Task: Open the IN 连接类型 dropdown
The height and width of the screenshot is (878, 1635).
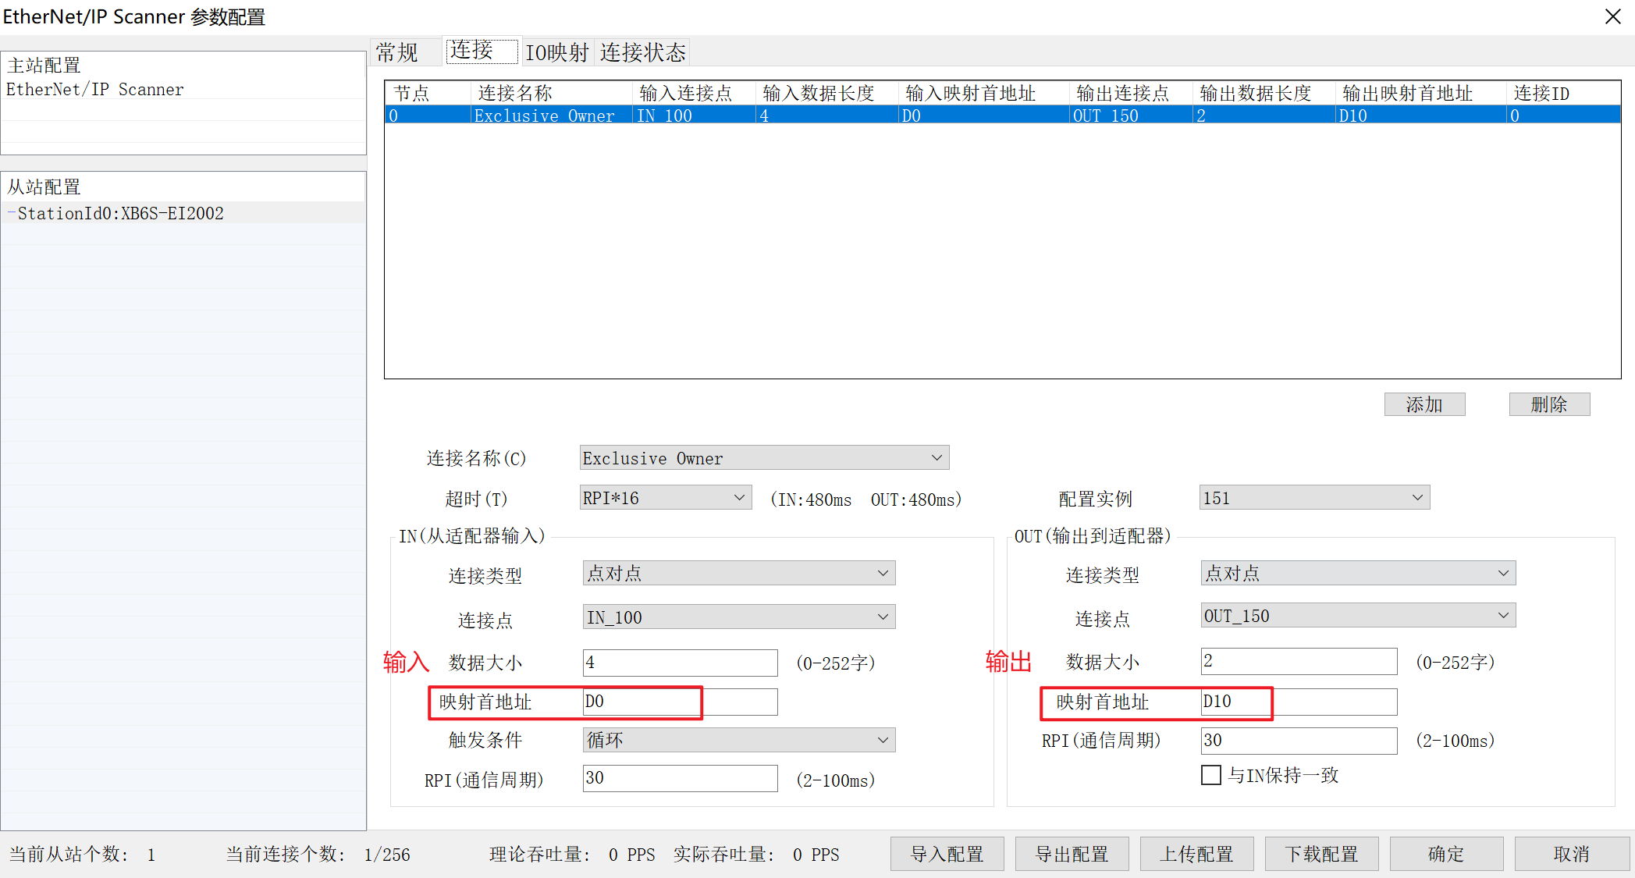Action: tap(739, 574)
